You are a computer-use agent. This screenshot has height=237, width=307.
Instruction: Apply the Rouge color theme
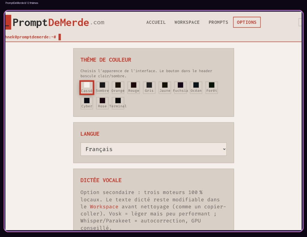pyautogui.click(x=133, y=88)
